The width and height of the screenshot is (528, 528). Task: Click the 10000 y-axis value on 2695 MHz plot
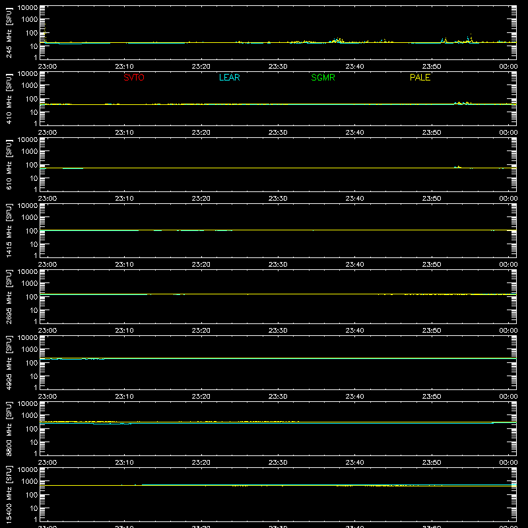[x=28, y=272]
